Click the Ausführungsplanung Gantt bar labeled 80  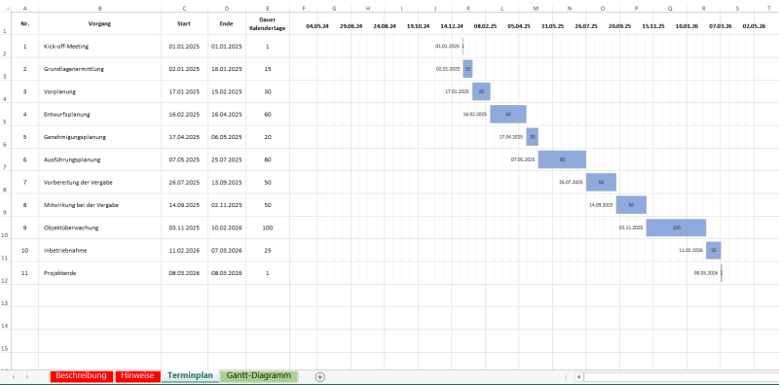point(562,159)
